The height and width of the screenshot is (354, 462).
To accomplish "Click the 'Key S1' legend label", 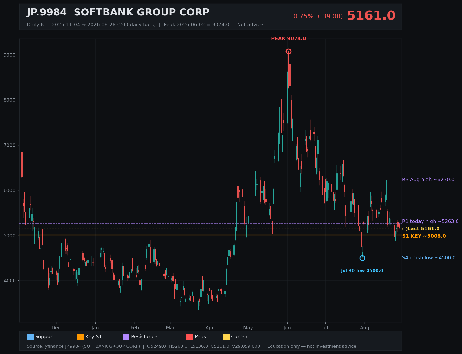I will point(94,337).
